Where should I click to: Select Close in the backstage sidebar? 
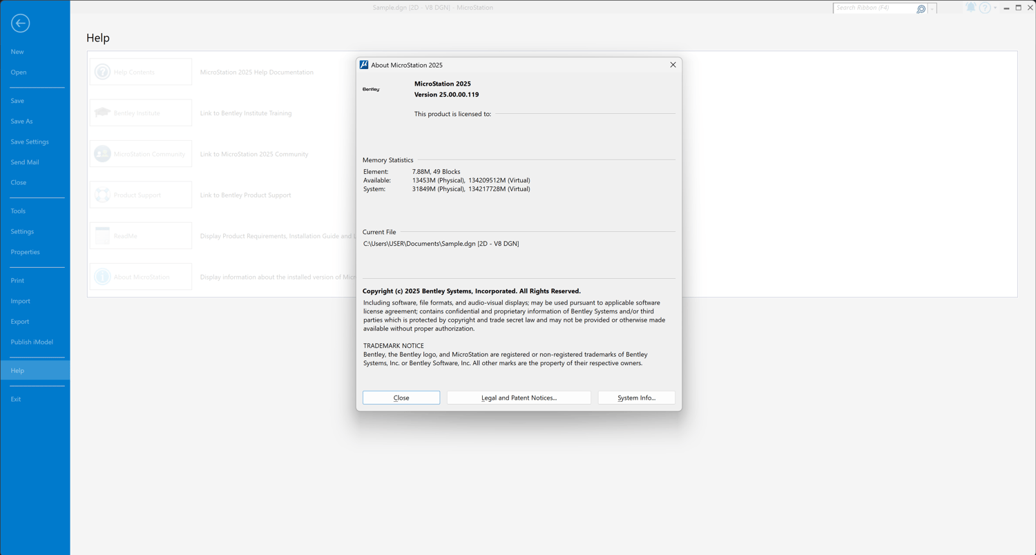35,182
